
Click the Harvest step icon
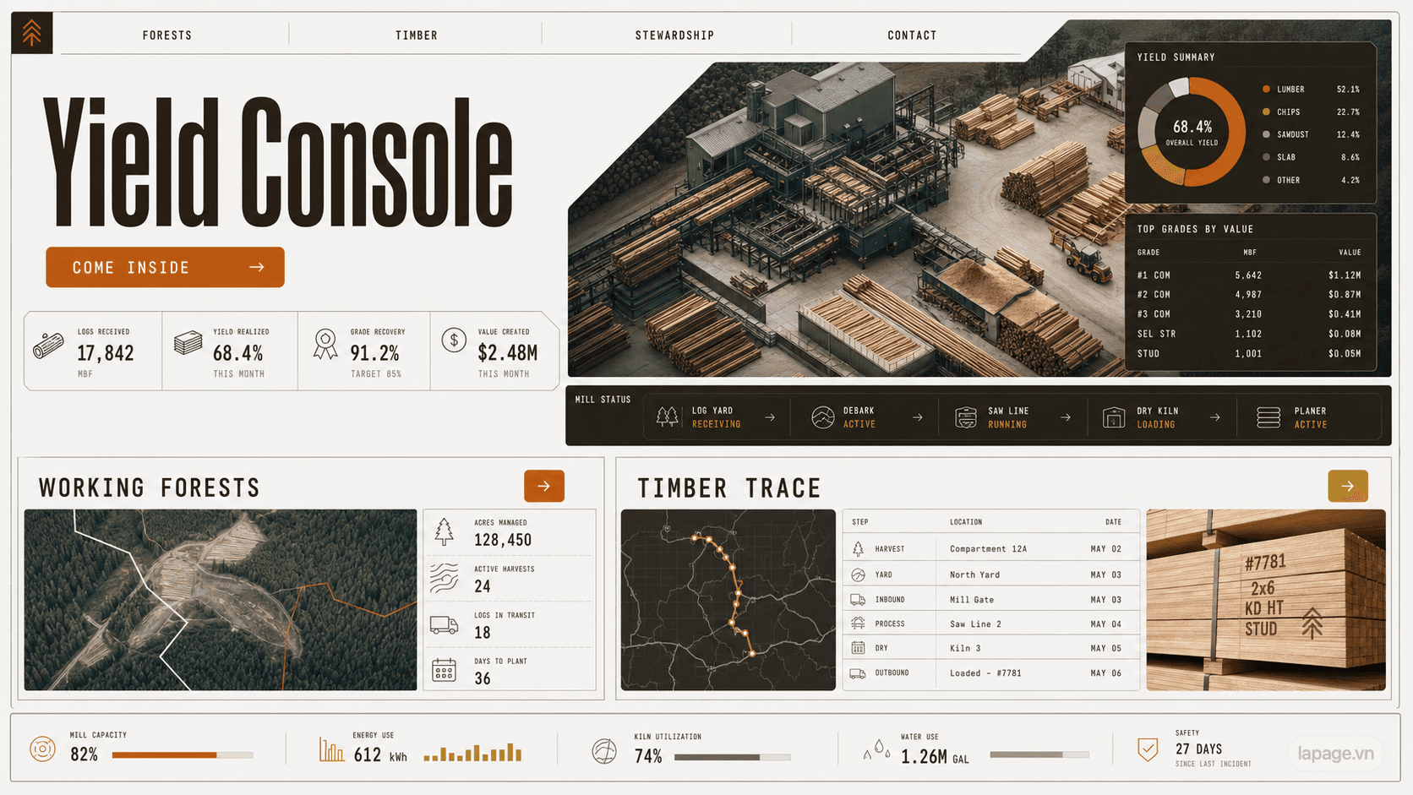[858, 549]
